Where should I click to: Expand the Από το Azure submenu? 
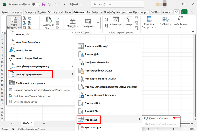[x=41, y=50]
